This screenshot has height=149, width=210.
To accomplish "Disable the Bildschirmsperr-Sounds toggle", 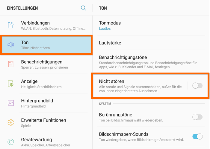I will click(x=197, y=136).
